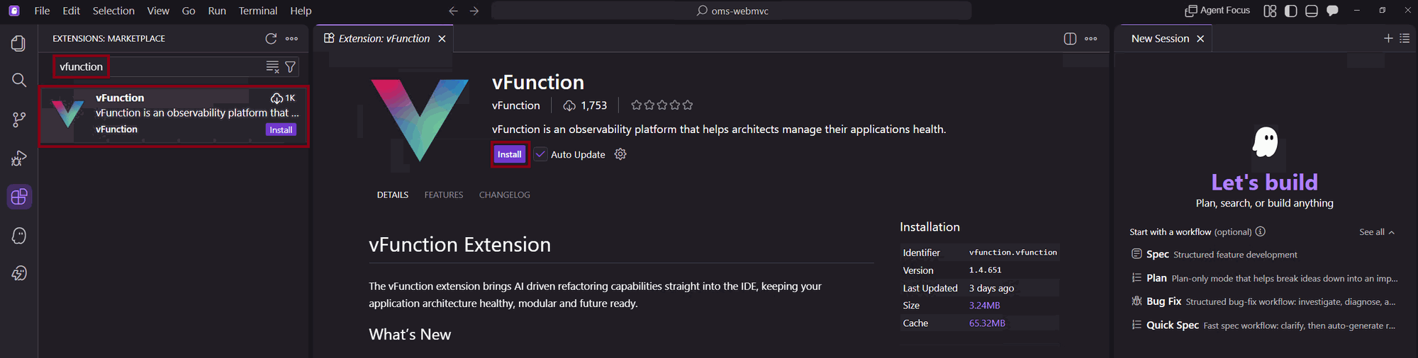1418x358 pixels.
Task: Toggle the primary side bar visibility
Action: 1291,11
